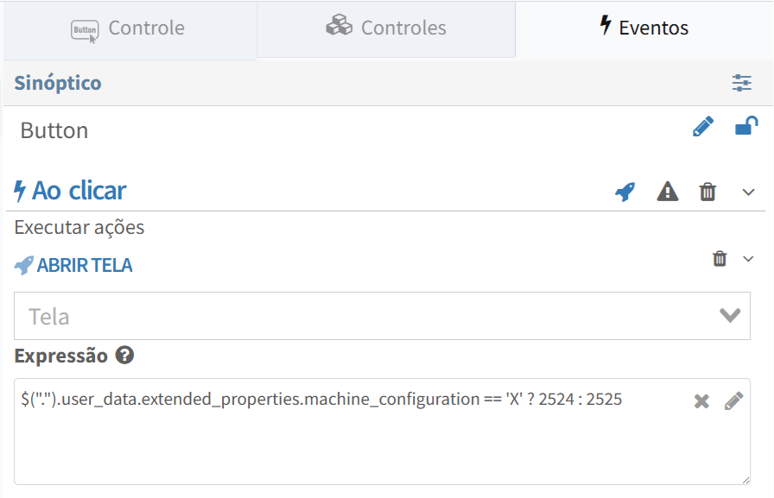Grab the expression textarea resize handle
774x498 pixels.
(745, 480)
